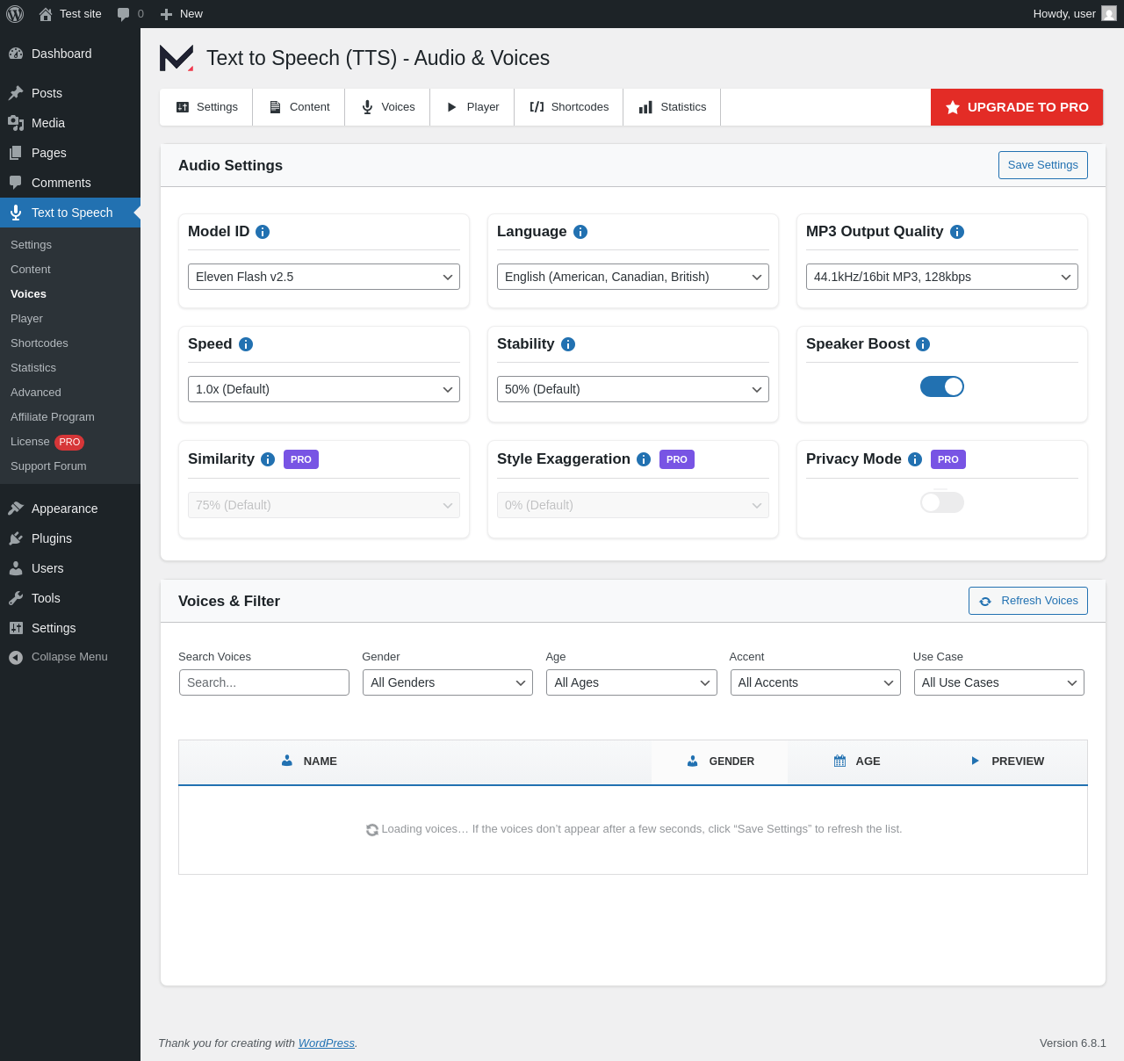Click the AGE column header
This screenshot has height=1061, width=1124.
[x=857, y=761]
